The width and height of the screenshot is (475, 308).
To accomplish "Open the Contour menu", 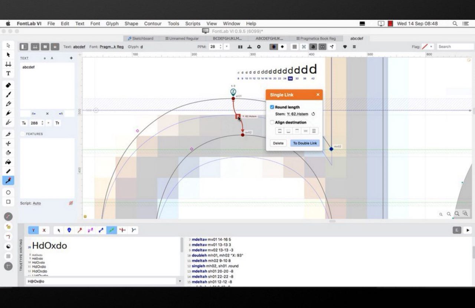I will tap(153, 23).
